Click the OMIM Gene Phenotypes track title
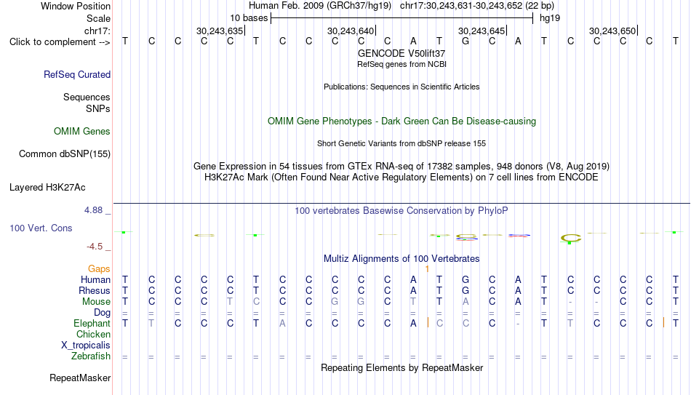The width and height of the screenshot is (691, 395). (402, 121)
